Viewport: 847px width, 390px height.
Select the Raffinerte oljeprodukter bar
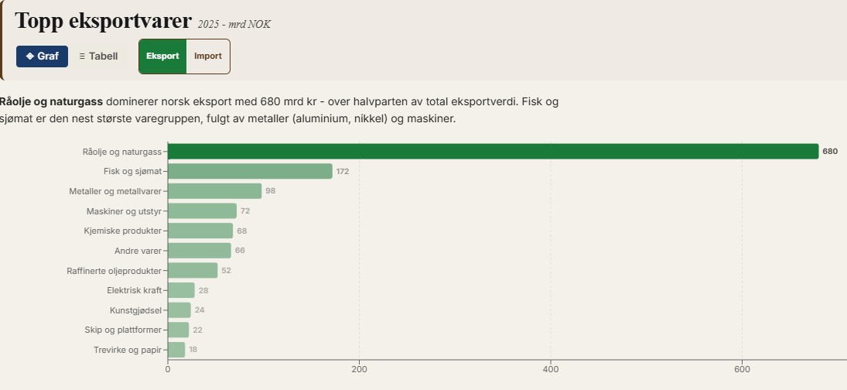coord(193,270)
